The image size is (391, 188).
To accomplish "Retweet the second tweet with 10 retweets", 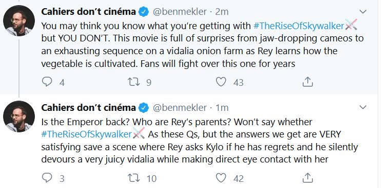I will (133, 178).
